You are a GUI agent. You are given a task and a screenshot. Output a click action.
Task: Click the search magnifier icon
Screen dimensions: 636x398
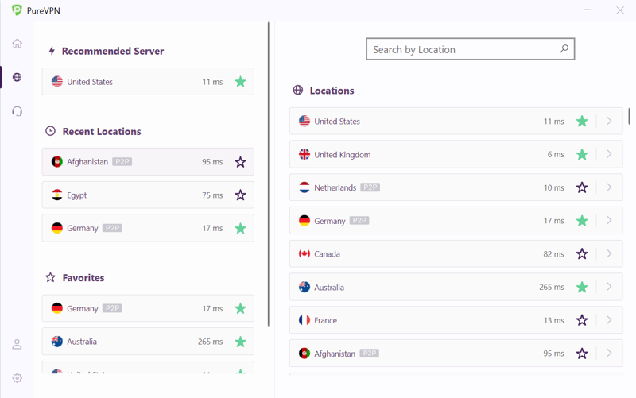coord(564,49)
